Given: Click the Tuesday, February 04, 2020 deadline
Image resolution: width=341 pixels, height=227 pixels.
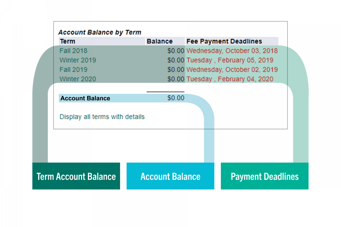Looking at the screenshot, I should point(230,79).
